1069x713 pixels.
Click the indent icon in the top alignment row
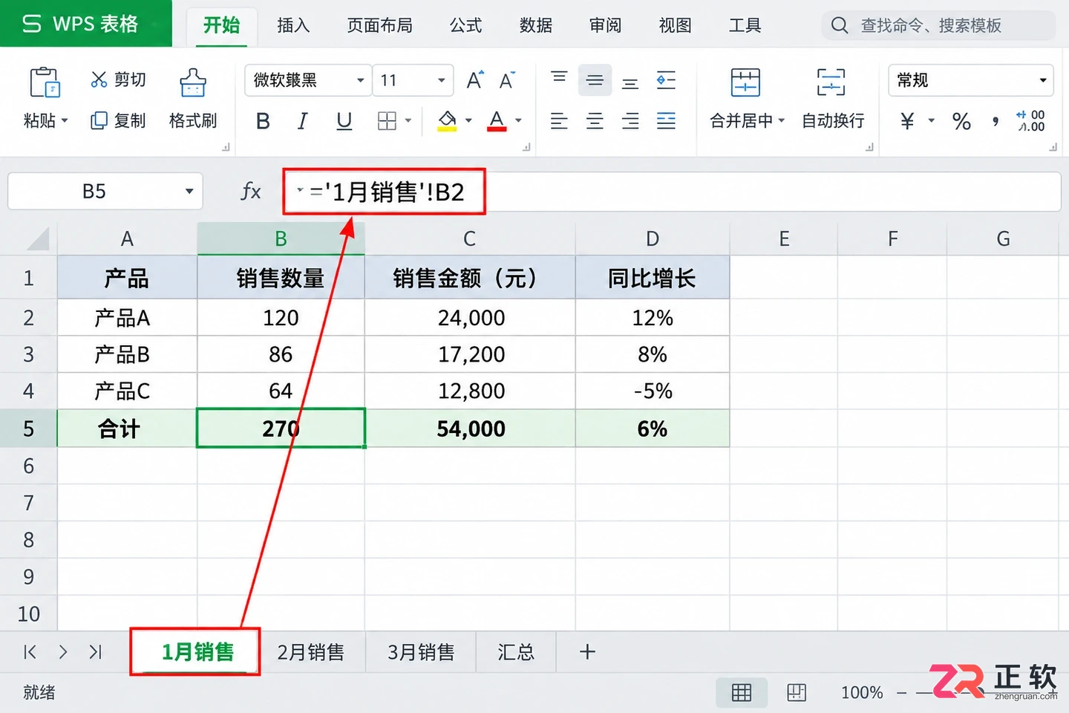(666, 80)
